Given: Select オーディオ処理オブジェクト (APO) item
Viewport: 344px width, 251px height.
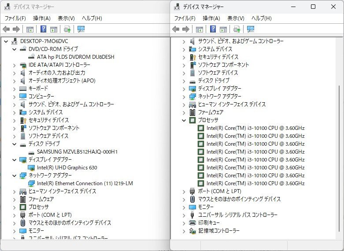Looking at the screenshot, I should tap(62, 81).
